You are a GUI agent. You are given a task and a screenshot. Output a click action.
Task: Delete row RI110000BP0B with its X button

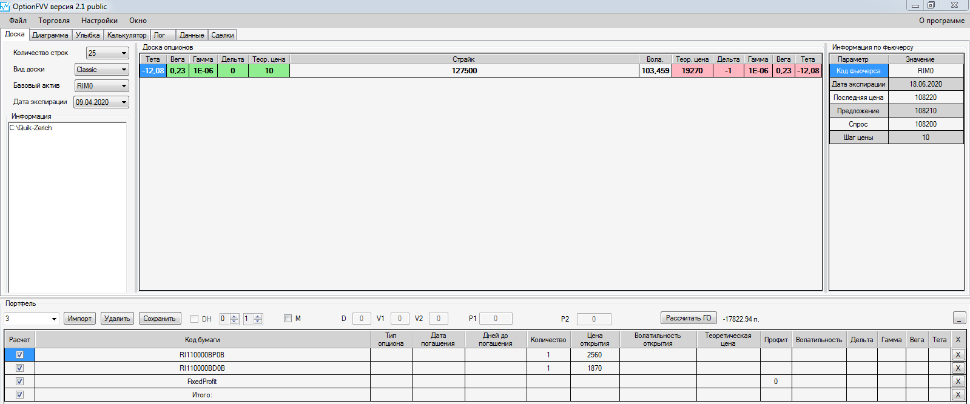click(x=958, y=355)
